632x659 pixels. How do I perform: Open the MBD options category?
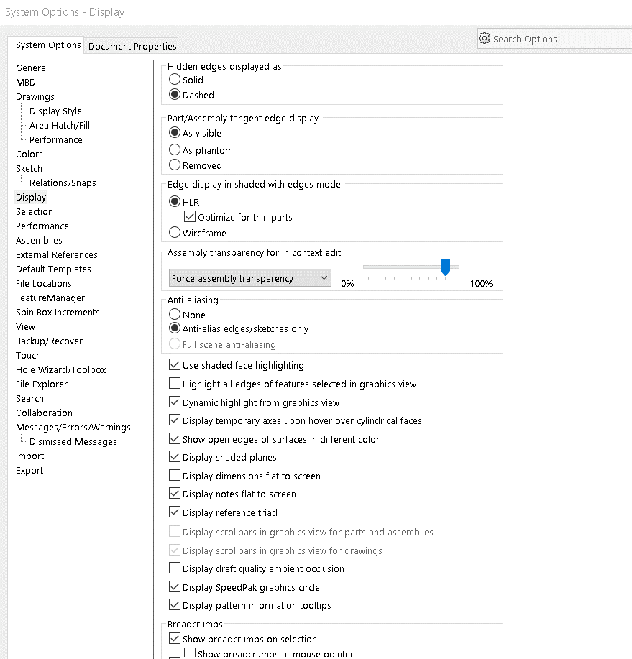coord(26,82)
